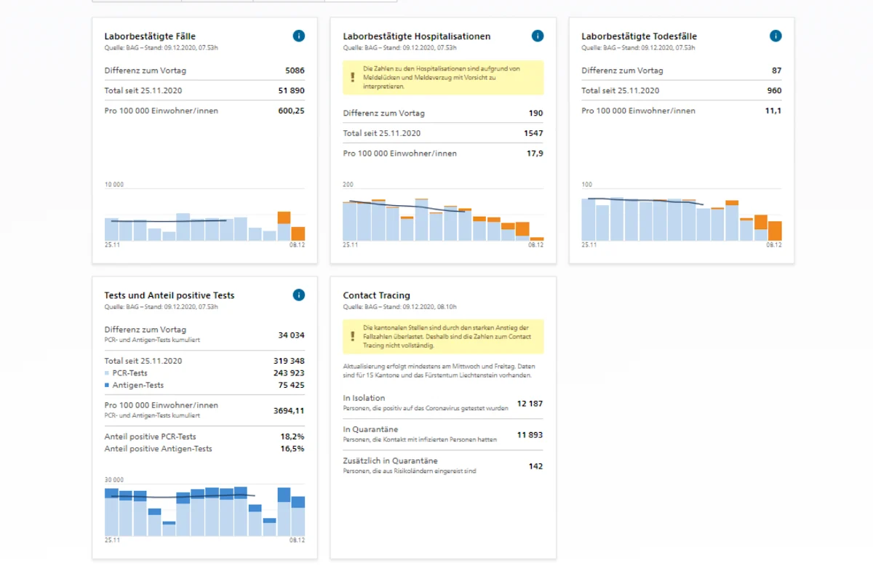The height and width of the screenshot is (582, 873).
Task: Click 'PCR-Tests' legend label
Action: point(129,372)
